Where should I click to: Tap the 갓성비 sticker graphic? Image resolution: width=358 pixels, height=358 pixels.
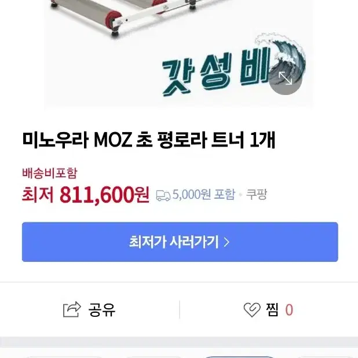pyautogui.click(x=215, y=72)
